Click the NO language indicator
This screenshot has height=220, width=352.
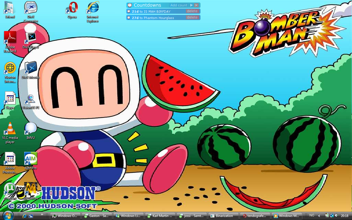tap(312, 216)
